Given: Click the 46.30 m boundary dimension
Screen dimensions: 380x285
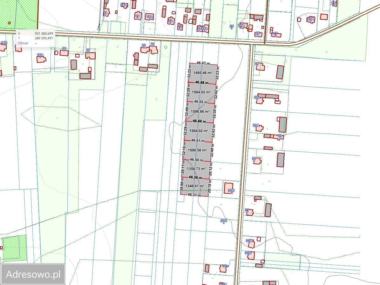Looking at the screenshot, I should 195,177.
